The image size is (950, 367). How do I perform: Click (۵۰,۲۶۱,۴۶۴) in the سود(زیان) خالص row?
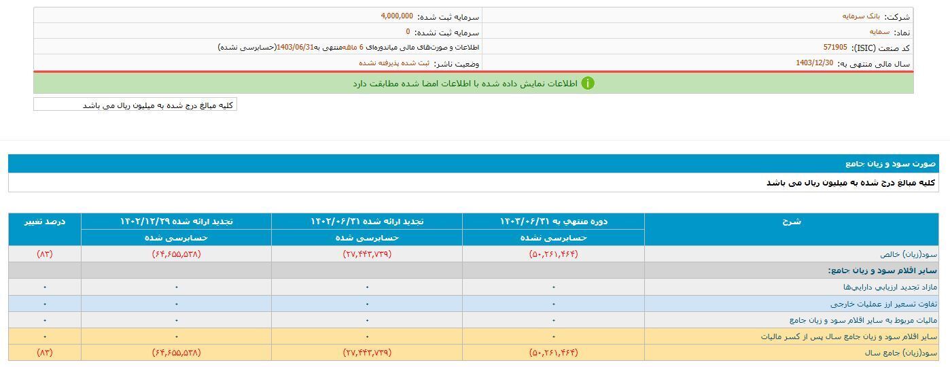[553, 254]
